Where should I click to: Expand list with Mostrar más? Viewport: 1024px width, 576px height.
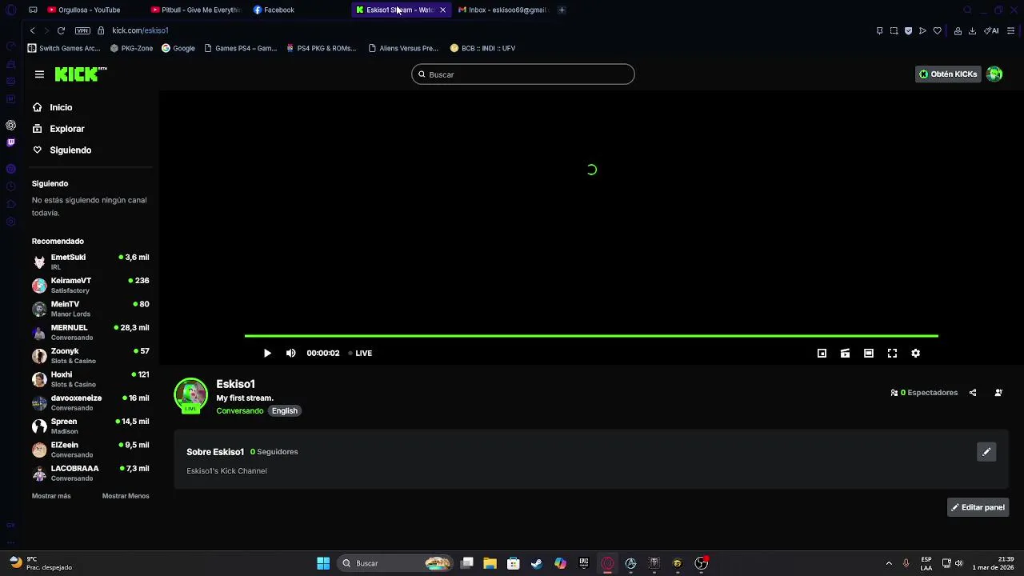click(x=51, y=496)
